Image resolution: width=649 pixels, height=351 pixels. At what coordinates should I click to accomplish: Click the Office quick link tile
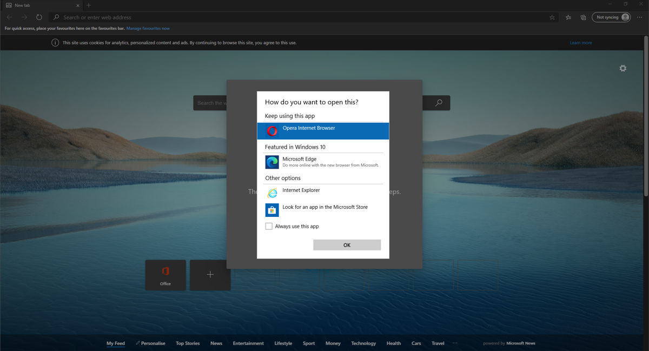coord(165,275)
